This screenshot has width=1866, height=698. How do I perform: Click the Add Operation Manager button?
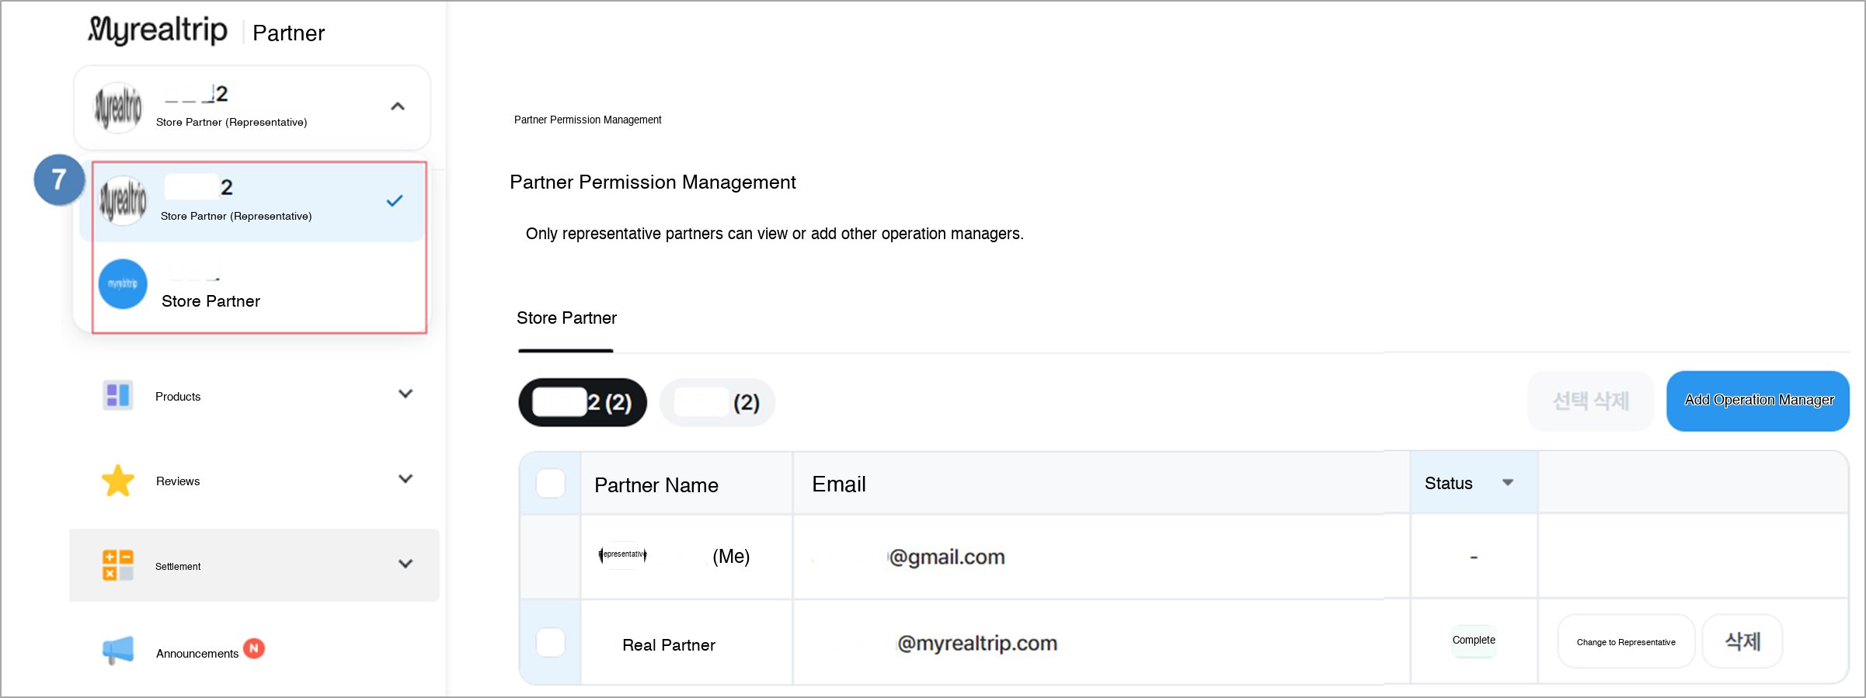click(1758, 401)
